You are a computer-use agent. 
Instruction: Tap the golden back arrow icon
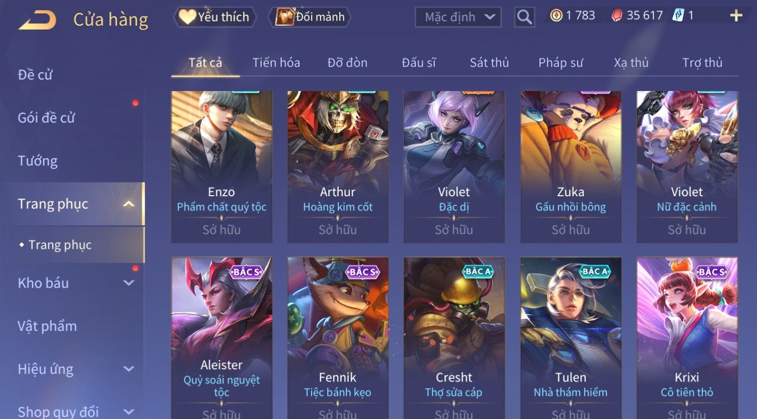point(37,20)
